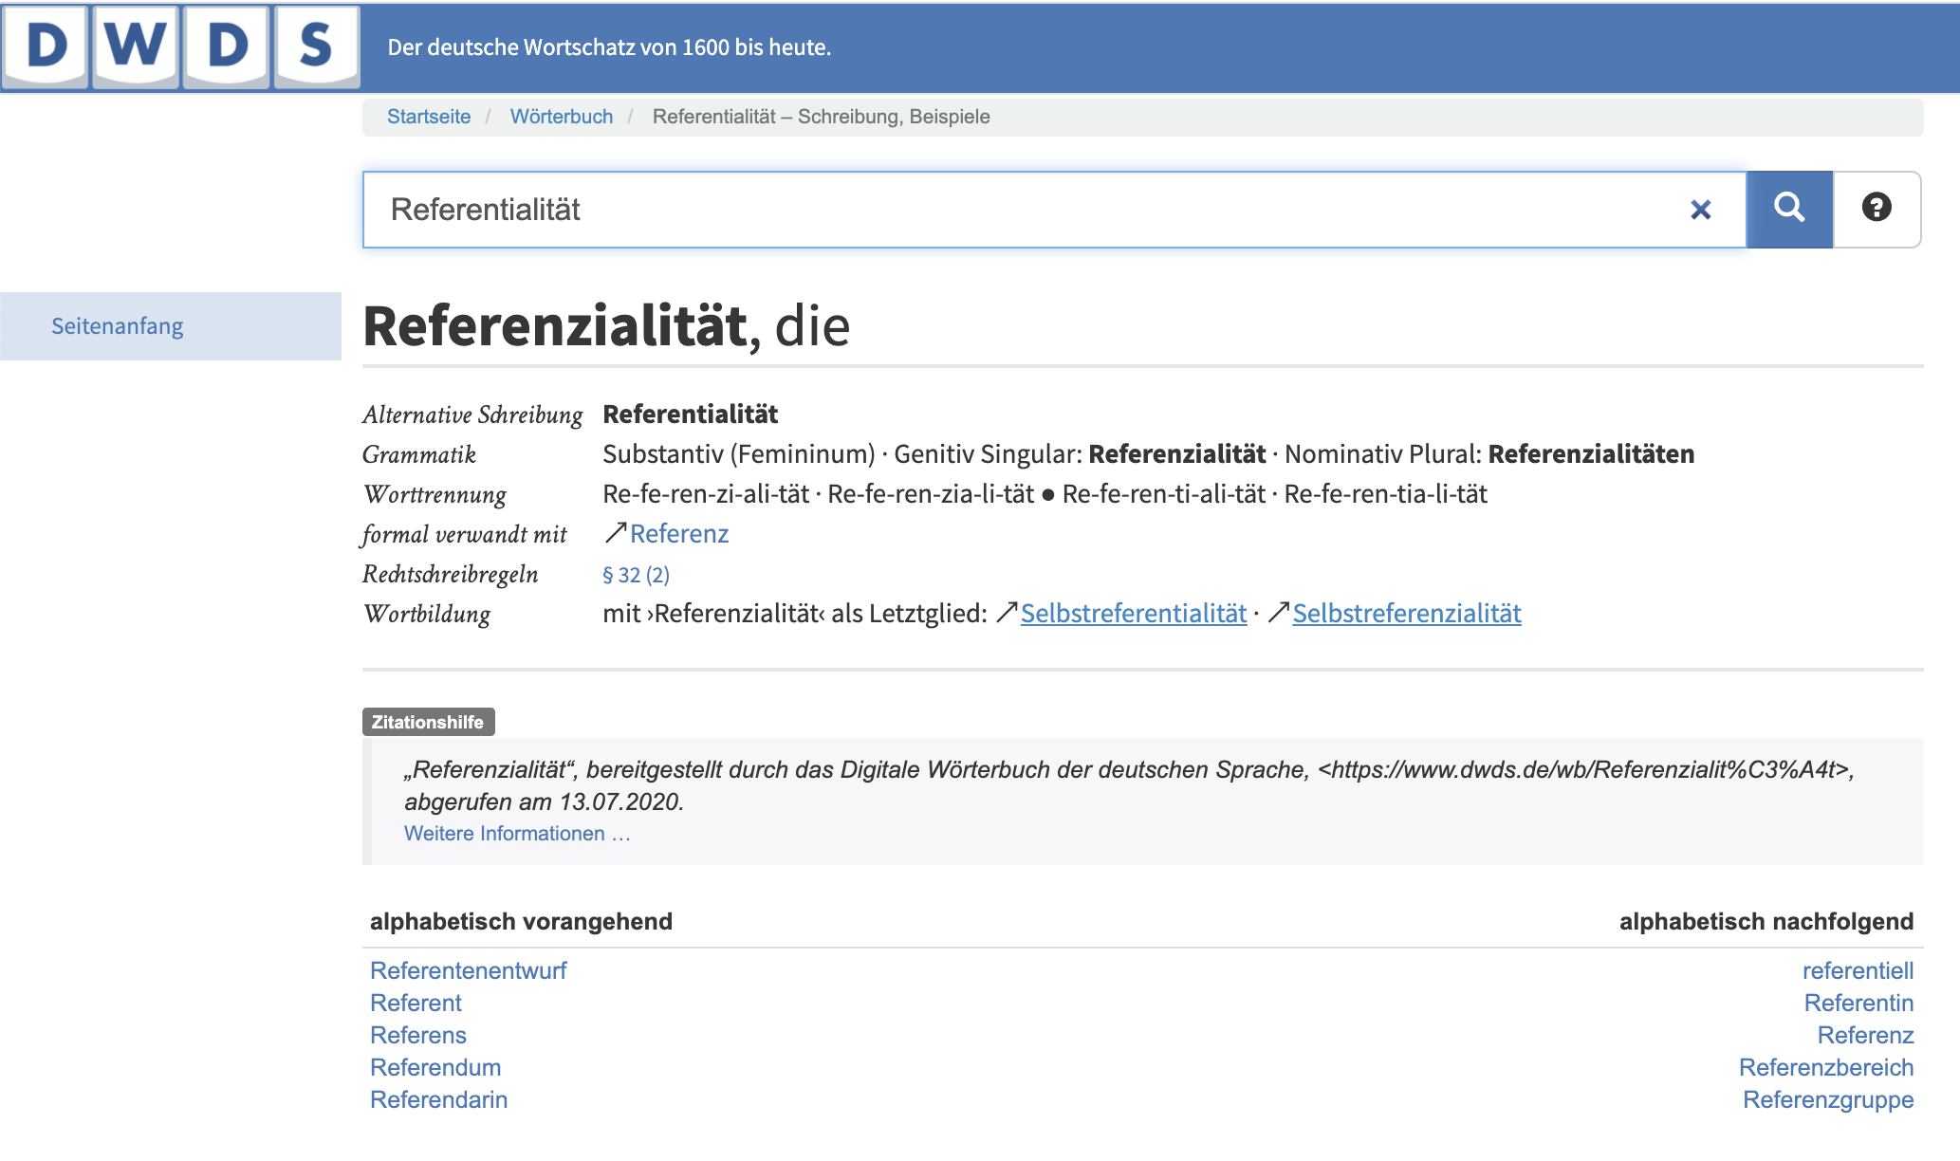Open the Selbstreferentialität entry
Image resolution: width=1960 pixels, height=1161 pixels.
(x=1134, y=614)
